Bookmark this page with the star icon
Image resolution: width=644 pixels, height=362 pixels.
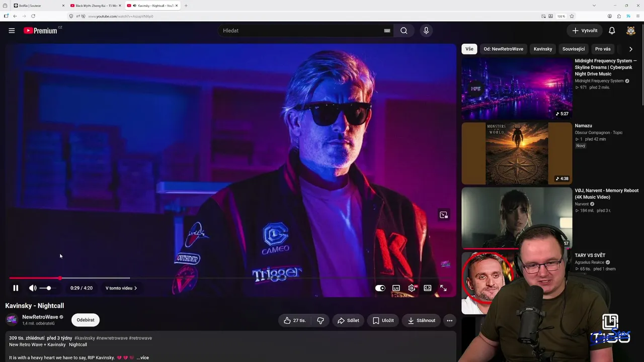pyautogui.click(x=572, y=16)
